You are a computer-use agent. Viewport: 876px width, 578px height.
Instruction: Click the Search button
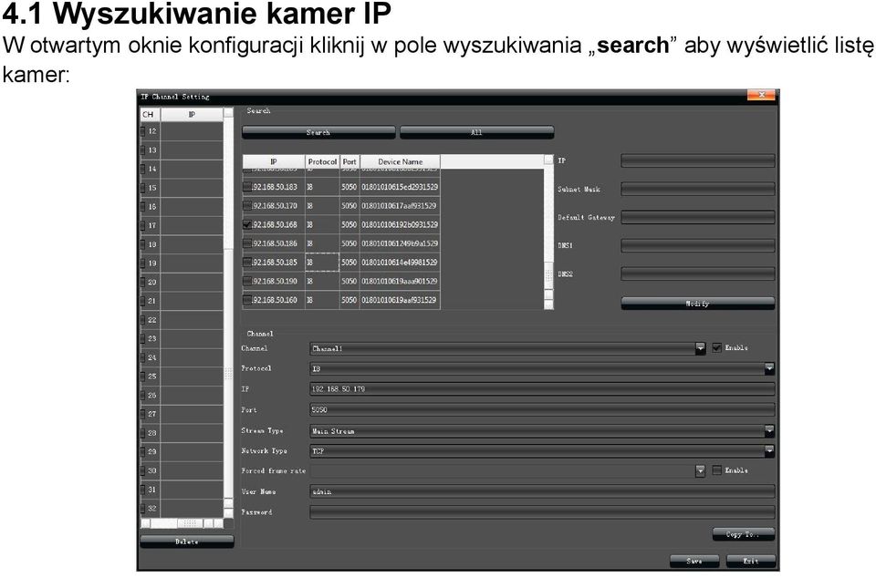[x=318, y=133]
